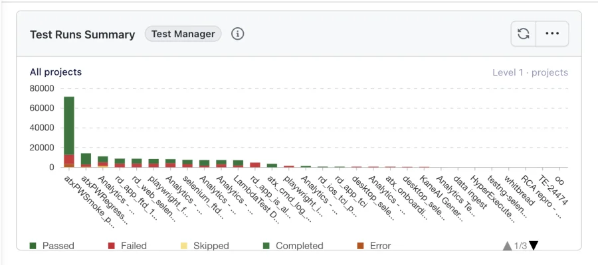
Task: Toggle the Completed series in the legend
Action: 293,246
